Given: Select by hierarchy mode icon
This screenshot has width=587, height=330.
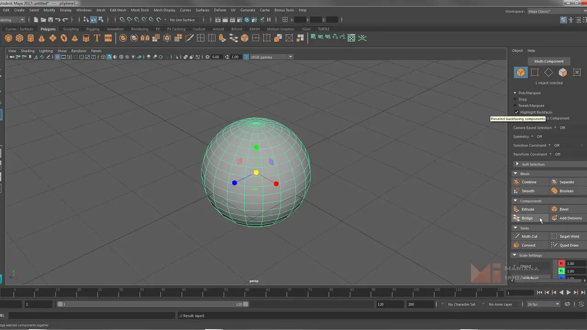Looking at the screenshot, I should click(86, 20).
